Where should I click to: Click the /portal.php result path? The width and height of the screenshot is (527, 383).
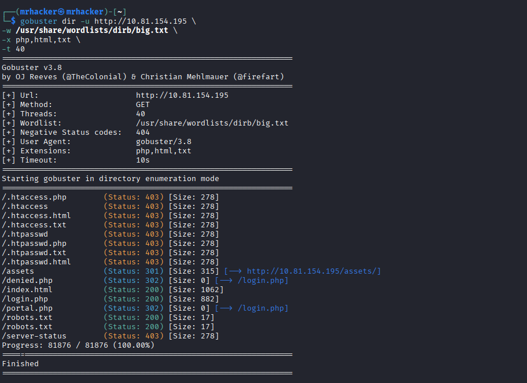point(27,308)
